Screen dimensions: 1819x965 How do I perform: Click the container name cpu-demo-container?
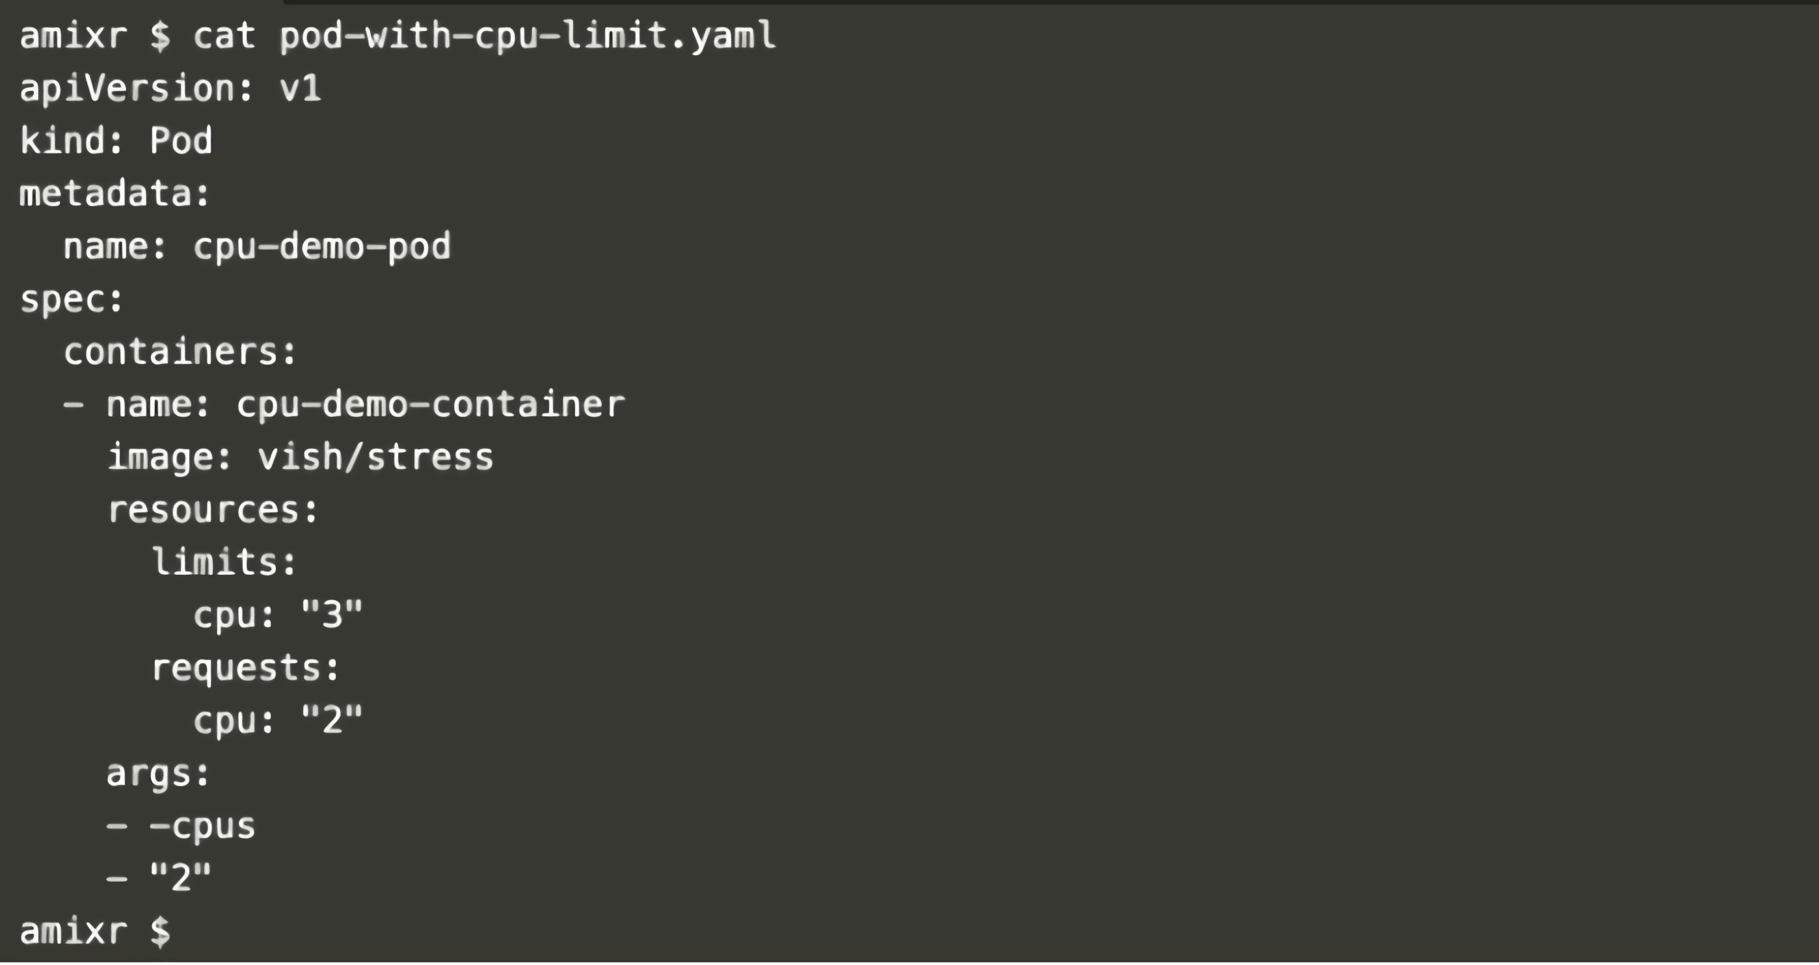coord(430,404)
